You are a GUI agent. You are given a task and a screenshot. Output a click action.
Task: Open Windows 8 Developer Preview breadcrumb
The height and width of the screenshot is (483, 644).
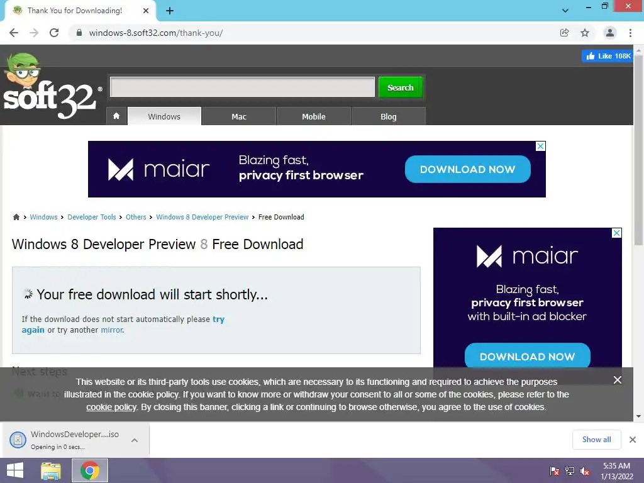202,217
